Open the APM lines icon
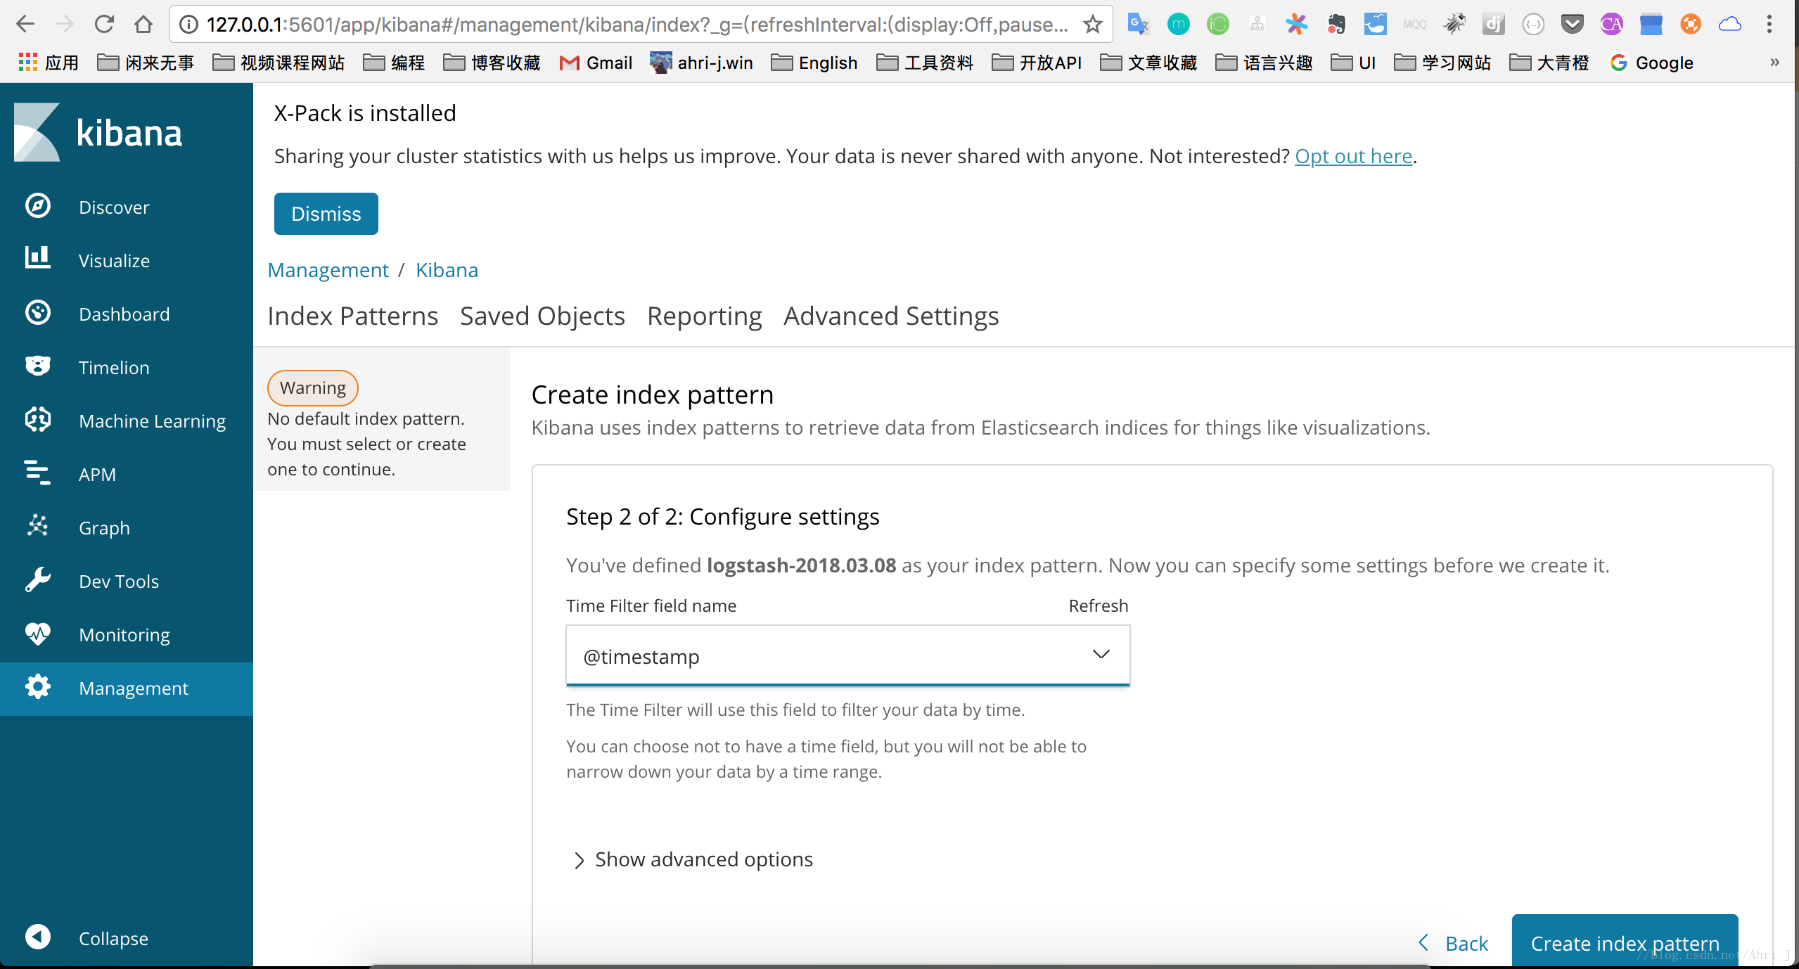Image resolution: width=1799 pixels, height=969 pixels. 38,473
